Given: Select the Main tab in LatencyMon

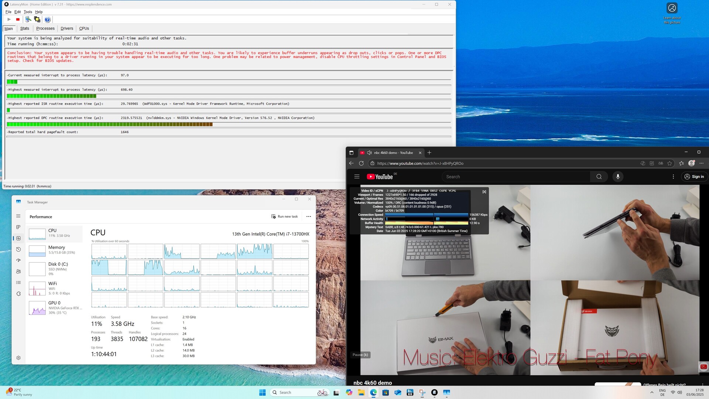Looking at the screenshot, I should pyautogui.click(x=8, y=28).
